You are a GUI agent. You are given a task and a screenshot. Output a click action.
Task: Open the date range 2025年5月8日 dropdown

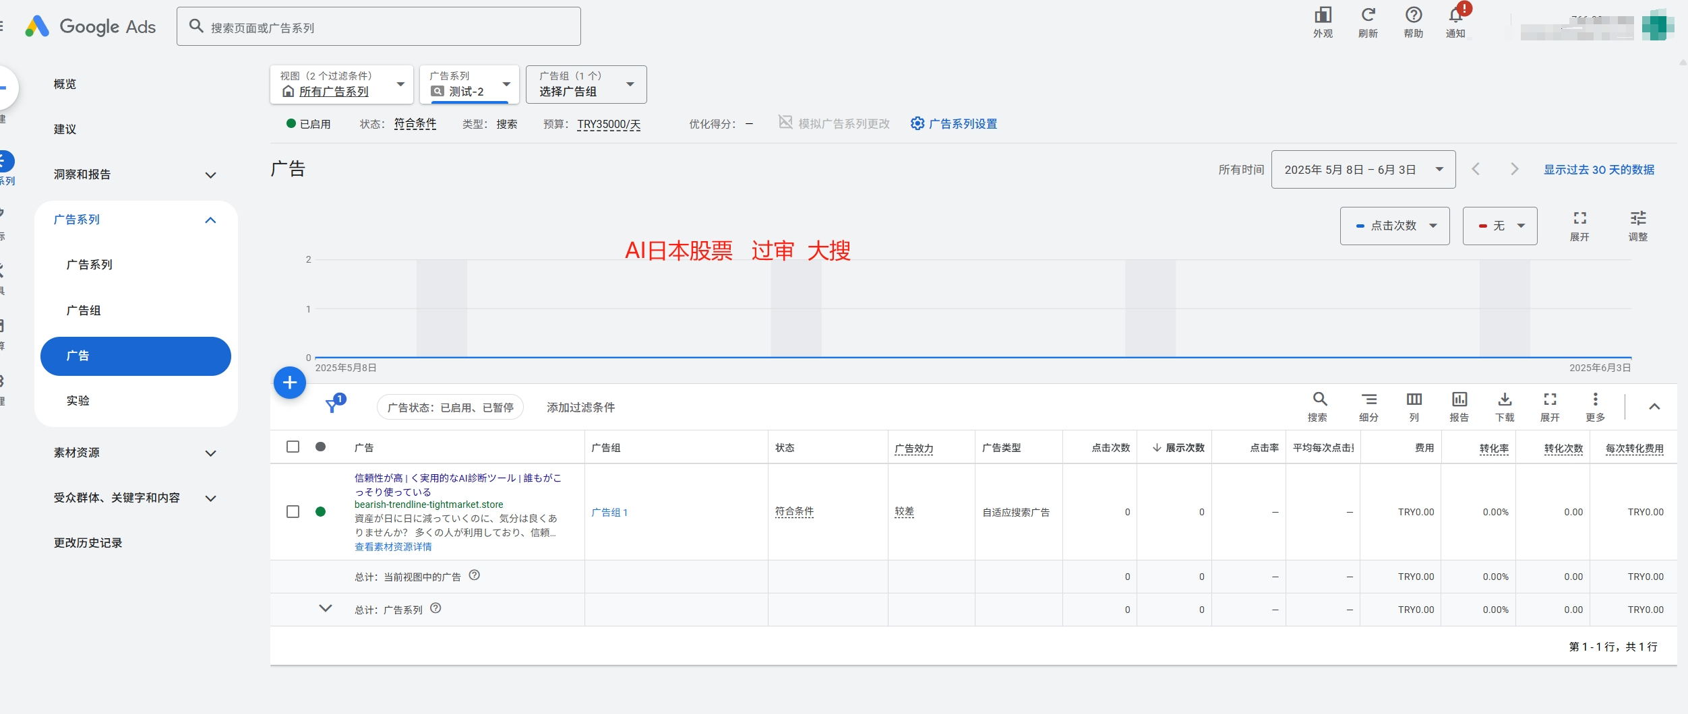click(1363, 170)
